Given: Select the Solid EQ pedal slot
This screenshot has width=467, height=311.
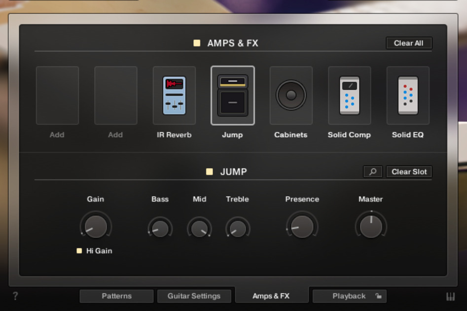Looking at the screenshot, I should click(408, 95).
